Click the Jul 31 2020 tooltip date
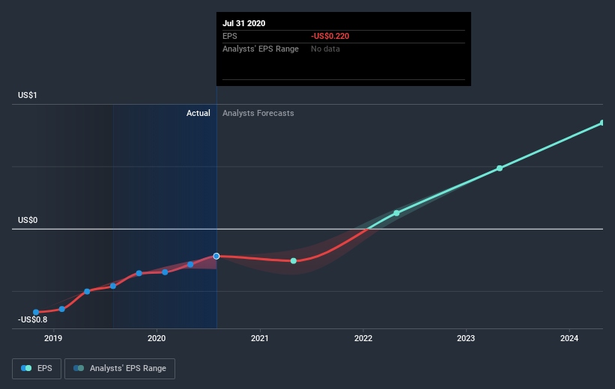This screenshot has height=389, width=615. (244, 23)
